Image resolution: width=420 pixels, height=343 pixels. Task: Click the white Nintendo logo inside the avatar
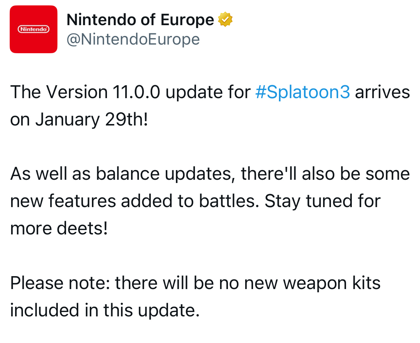tap(33, 29)
